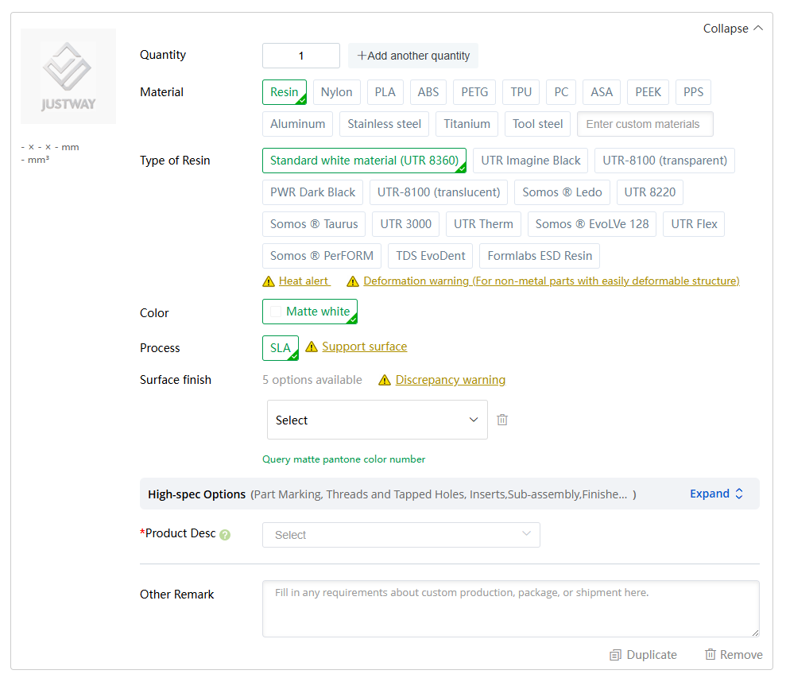
Task: Choose Somos Taurus resin
Action: click(x=314, y=224)
